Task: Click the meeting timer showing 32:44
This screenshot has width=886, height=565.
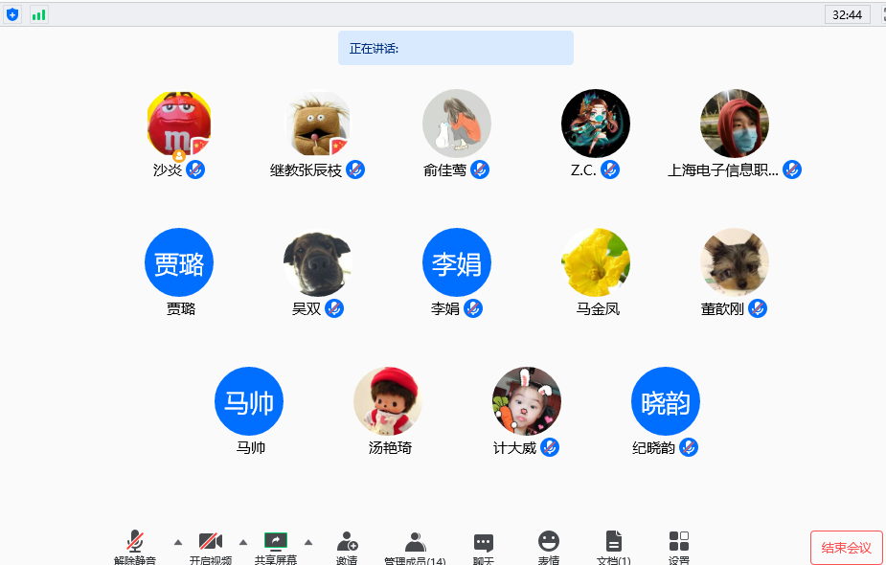Action: click(848, 14)
